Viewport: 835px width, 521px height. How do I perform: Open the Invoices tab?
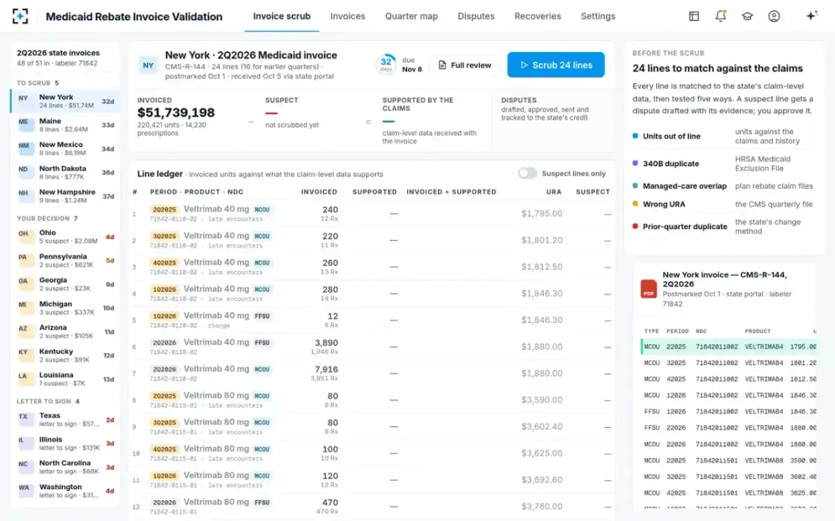[x=348, y=16]
